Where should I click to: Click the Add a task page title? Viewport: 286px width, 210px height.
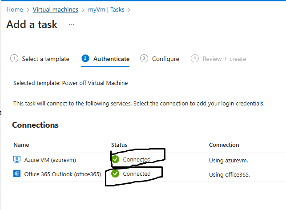pyautogui.click(x=32, y=24)
